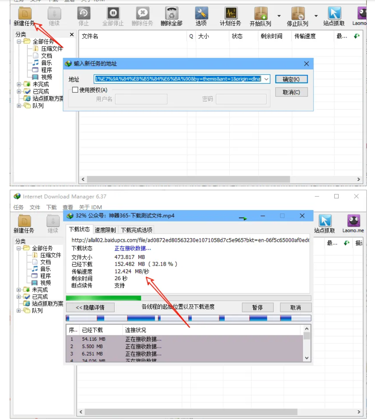This screenshot has height=419, width=375.
Task: Open the 文件 menu in lower window
Action: pyautogui.click(x=35, y=207)
